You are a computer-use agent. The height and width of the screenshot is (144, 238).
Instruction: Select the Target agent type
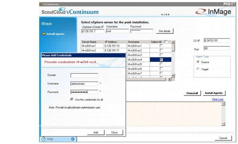coord(198,69)
